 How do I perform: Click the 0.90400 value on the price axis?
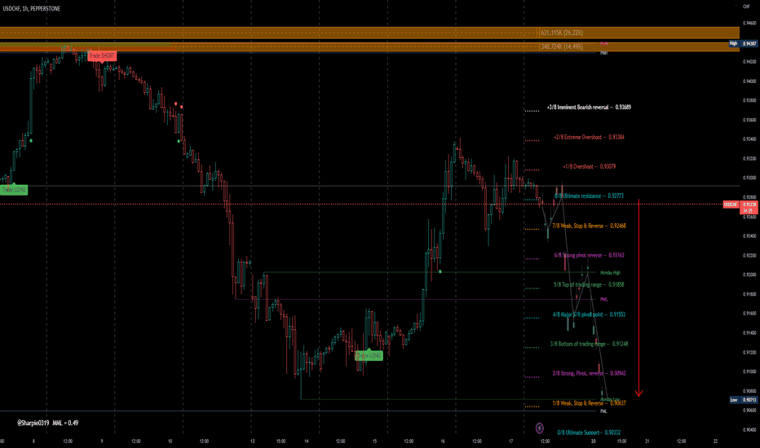pos(749,429)
